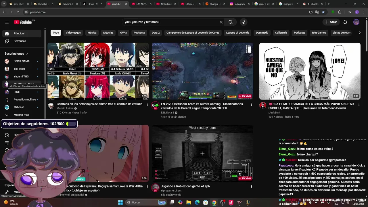Reload the page with the browser refresh button
368x207 pixels.
[x=18, y=12]
